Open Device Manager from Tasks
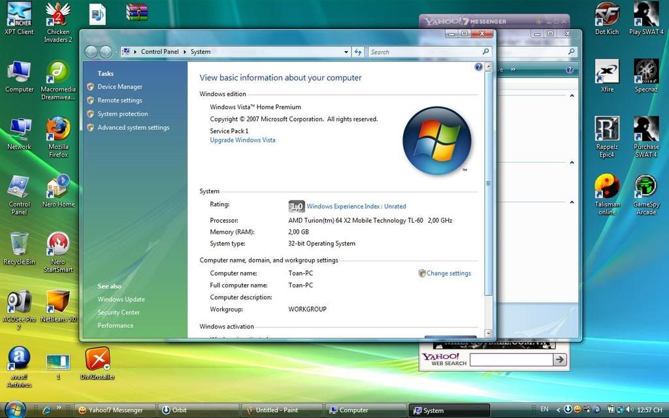 [x=120, y=87]
